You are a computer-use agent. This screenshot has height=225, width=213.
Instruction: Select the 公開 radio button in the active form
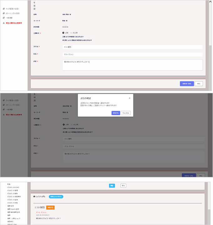click(63, 33)
